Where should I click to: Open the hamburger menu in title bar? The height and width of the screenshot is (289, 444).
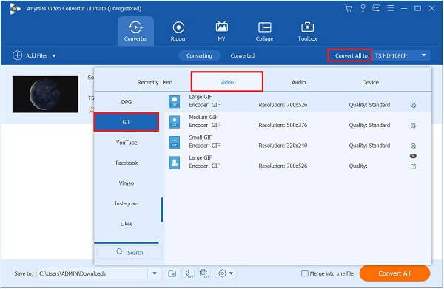click(x=390, y=8)
